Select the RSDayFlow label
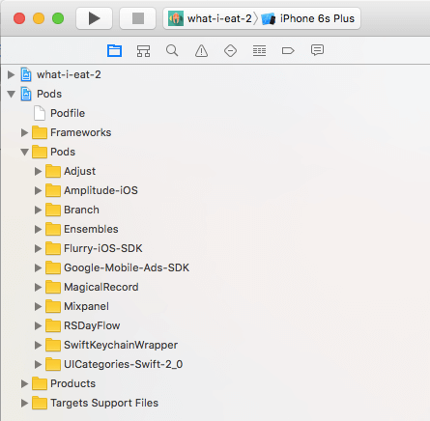 [x=92, y=325]
